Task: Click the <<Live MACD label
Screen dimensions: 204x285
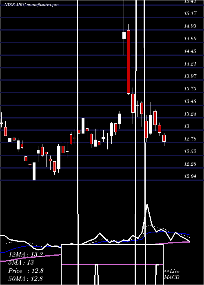Action: 172,274
